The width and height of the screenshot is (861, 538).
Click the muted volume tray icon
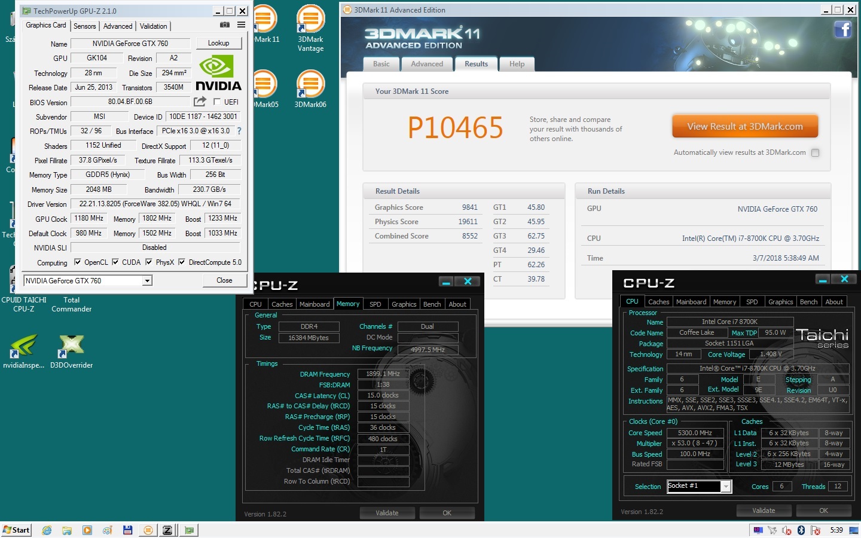(787, 530)
